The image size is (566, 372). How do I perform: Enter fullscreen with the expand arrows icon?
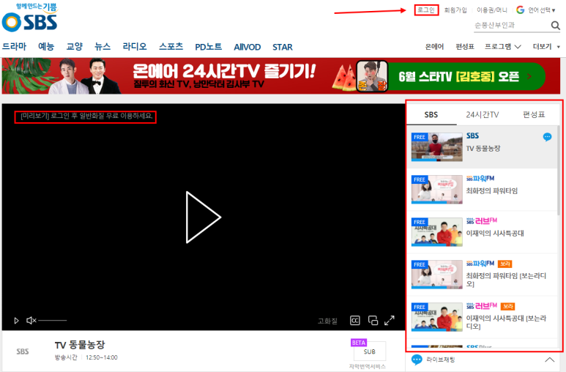pos(389,320)
